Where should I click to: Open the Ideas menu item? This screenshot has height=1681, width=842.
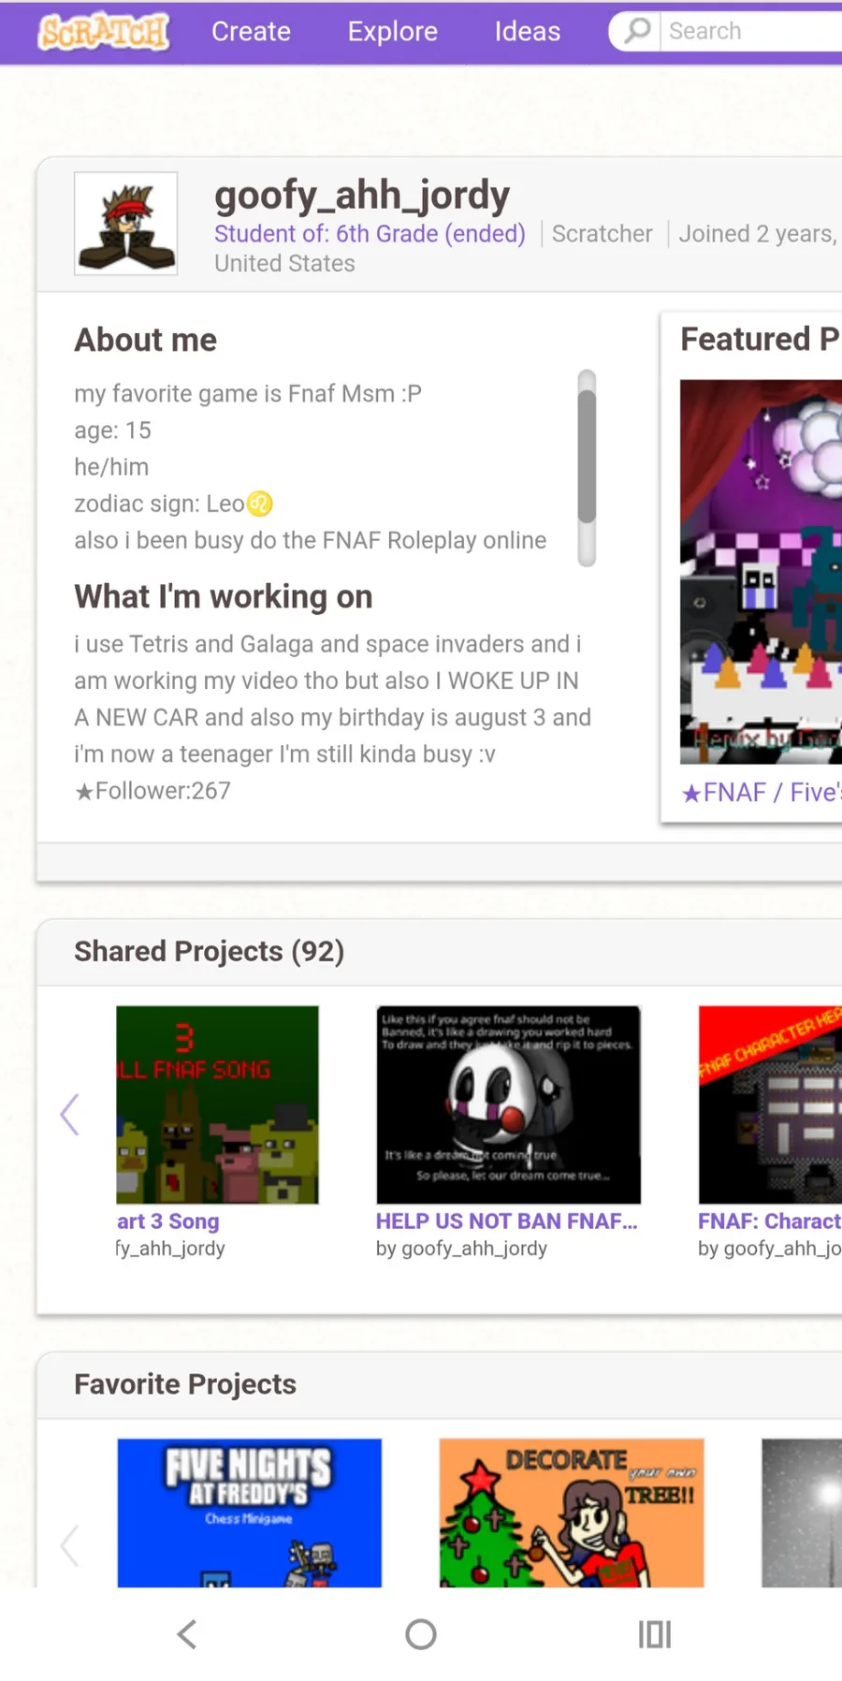[x=528, y=32]
